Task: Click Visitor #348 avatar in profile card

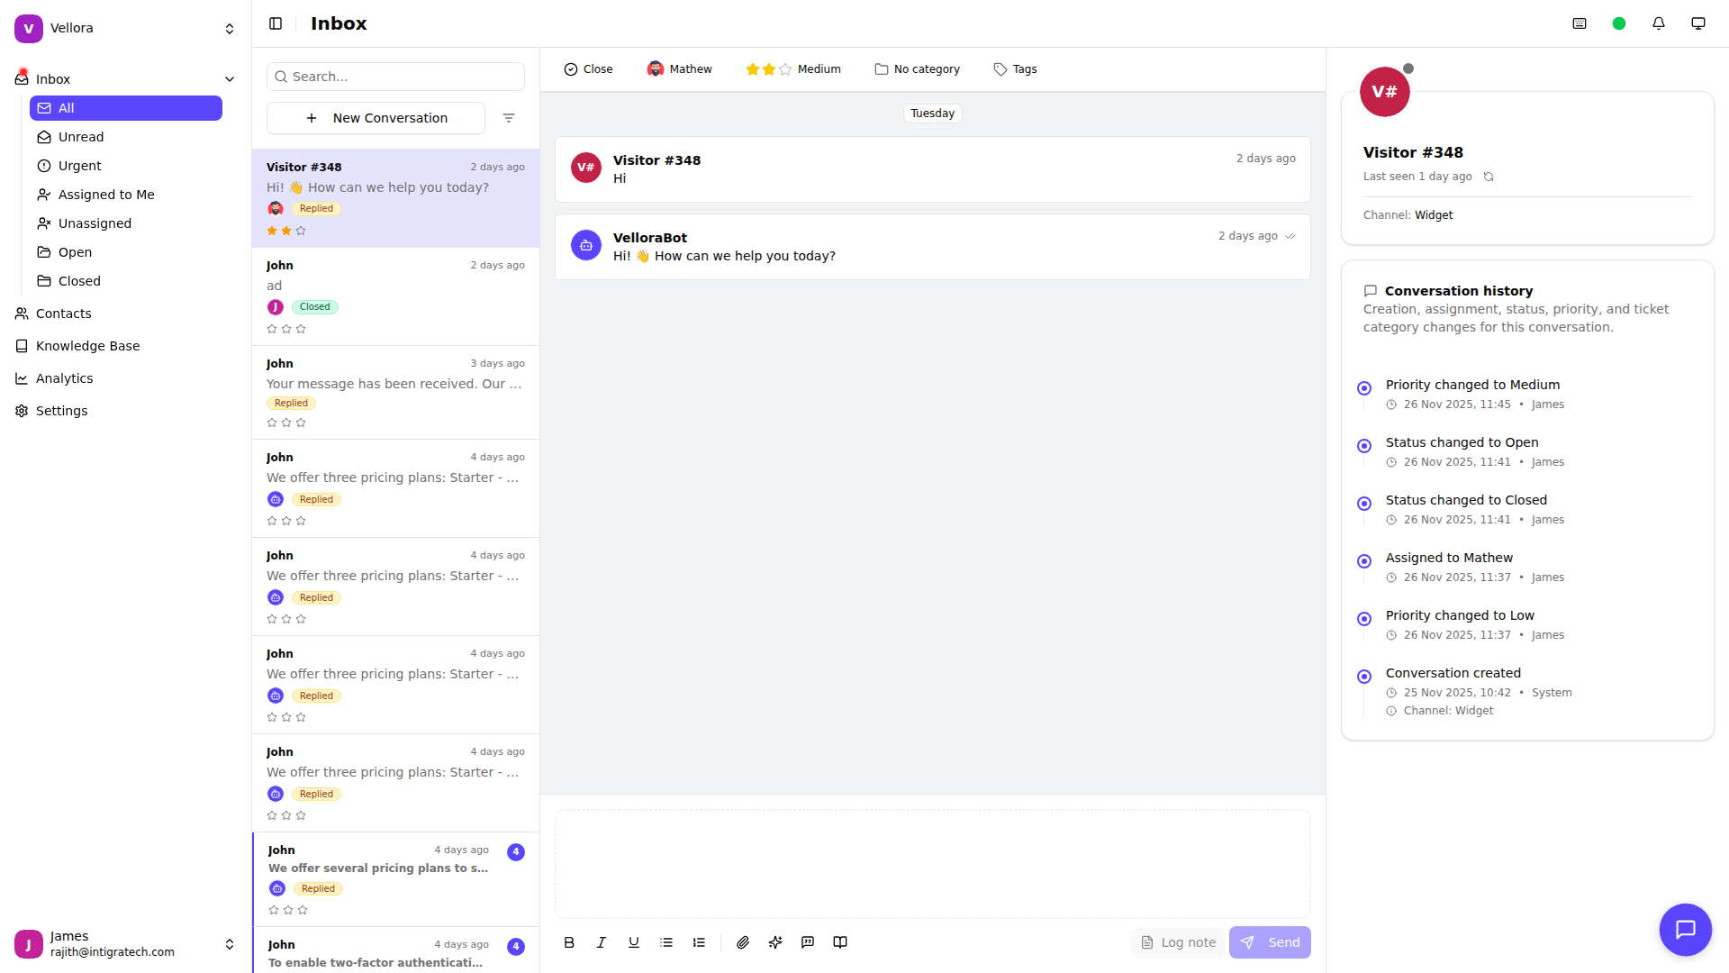Action: (1384, 92)
